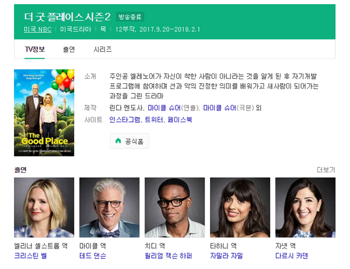Click the 다르시 카덴 cast photo
Viewport: 350px width, 269px height.
click(x=305, y=207)
